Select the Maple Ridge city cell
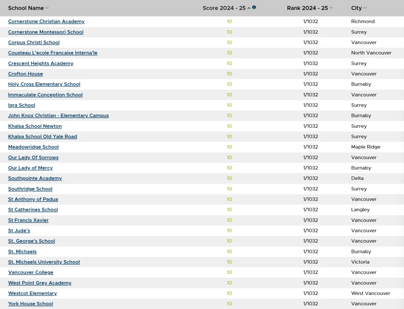 [x=365, y=146]
